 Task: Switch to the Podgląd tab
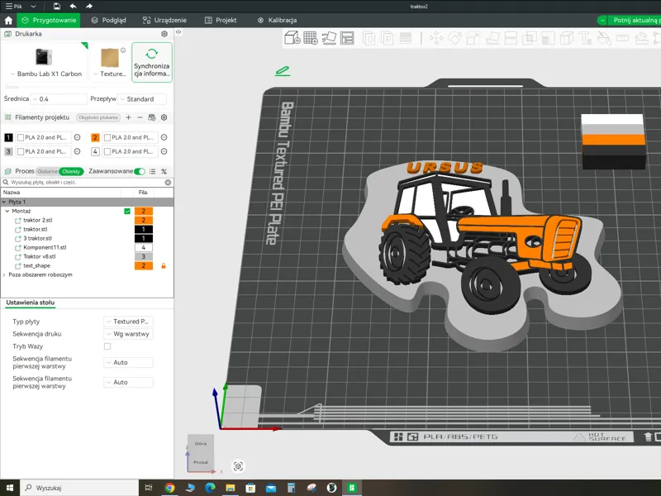(109, 20)
